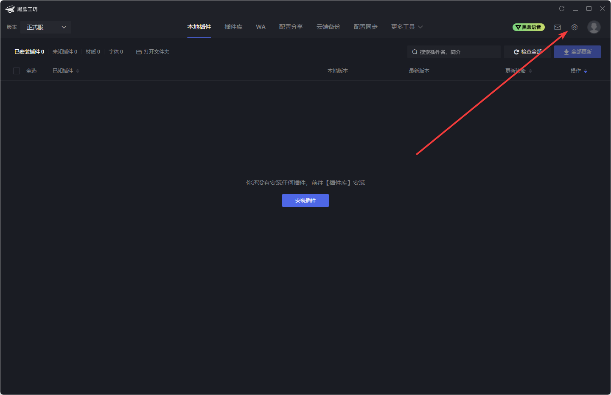Image resolution: width=611 pixels, height=395 pixels.
Task: Click the blue 安装插件 button
Action: (x=305, y=200)
